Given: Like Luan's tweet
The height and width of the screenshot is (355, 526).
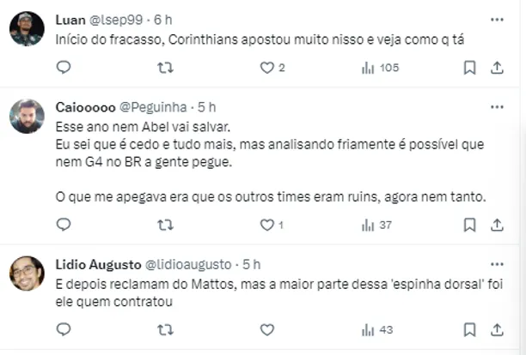Looking at the screenshot, I should (x=266, y=68).
